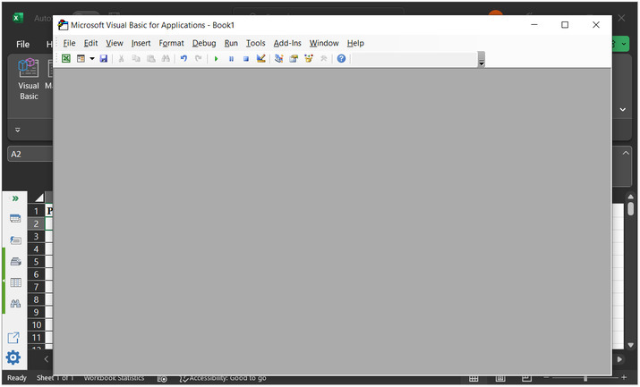Screen dimensions: 640x387
Task: Click the Save toolbar icon in VBA
Action: (104, 59)
